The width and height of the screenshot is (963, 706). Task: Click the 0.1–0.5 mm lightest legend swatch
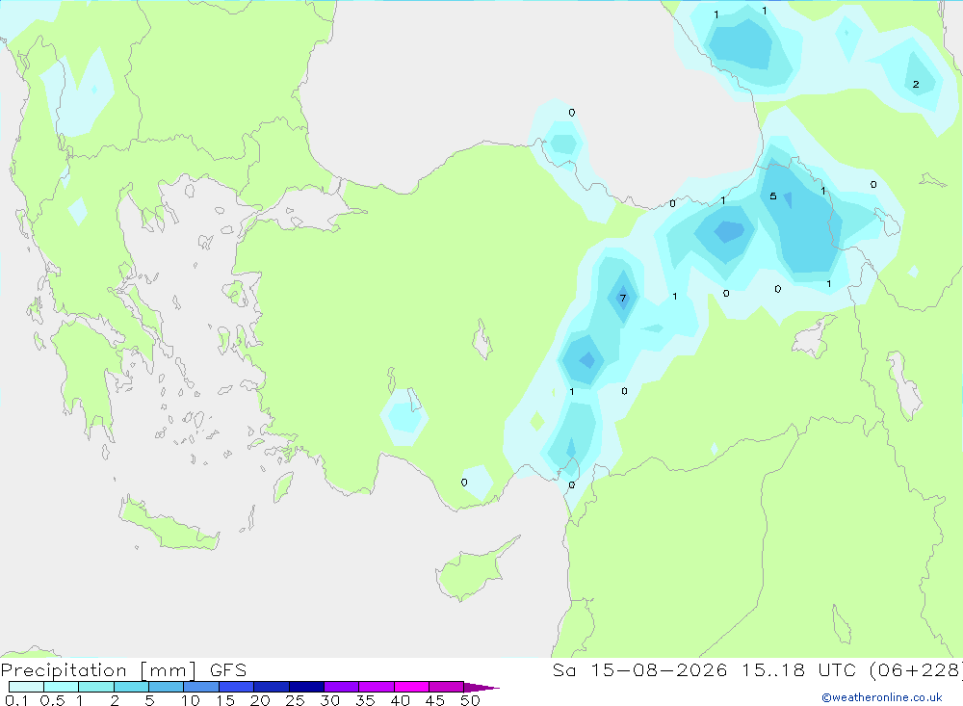click(26, 687)
